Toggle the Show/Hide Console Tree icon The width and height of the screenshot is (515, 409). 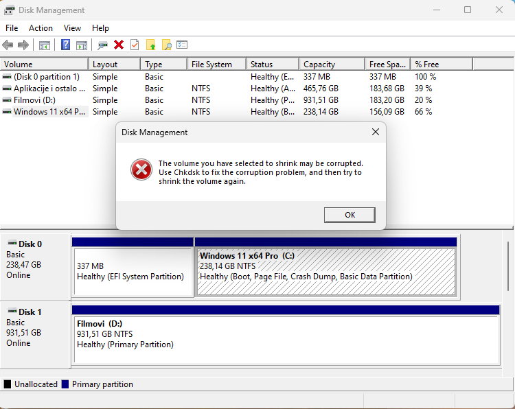[x=45, y=45]
